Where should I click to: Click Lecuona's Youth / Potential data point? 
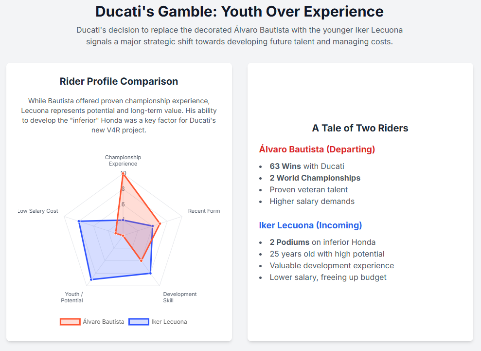pos(91,279)
